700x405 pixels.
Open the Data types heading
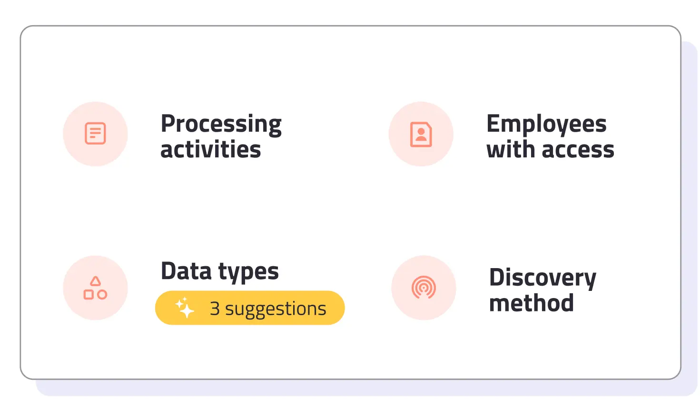[220, 271]
